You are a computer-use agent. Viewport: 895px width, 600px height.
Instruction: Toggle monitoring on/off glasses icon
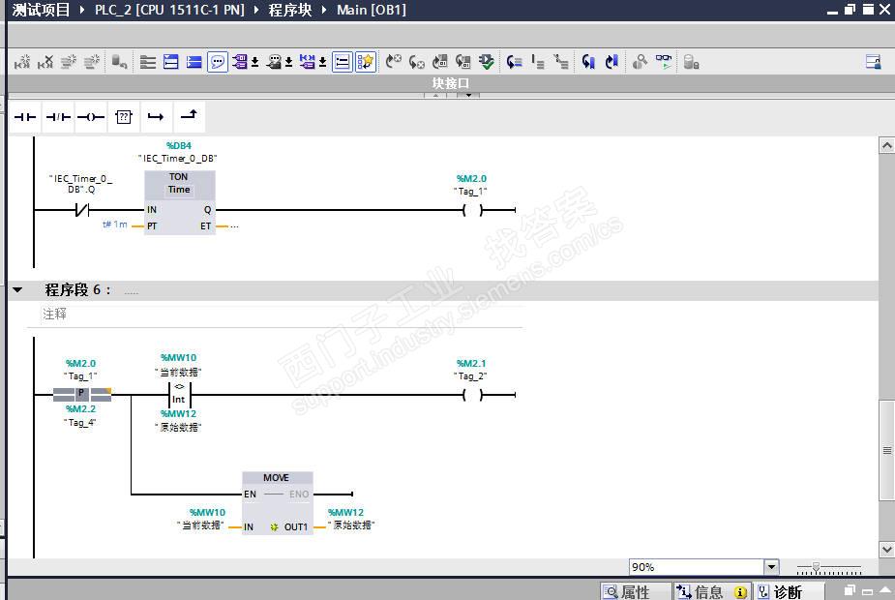(x=663, y=62)
